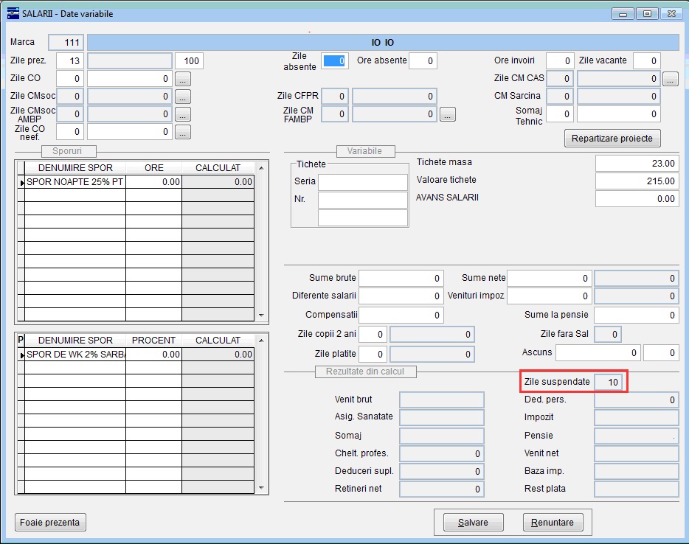Focus the Marca field showing 111
The height and width of the screenshot is (544, 689).
pyautogui.click(x=66, y=43)
